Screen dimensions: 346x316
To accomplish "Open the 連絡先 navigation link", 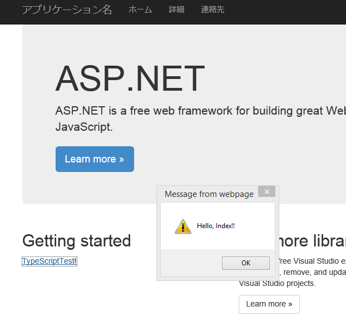I will click(212, 9).
